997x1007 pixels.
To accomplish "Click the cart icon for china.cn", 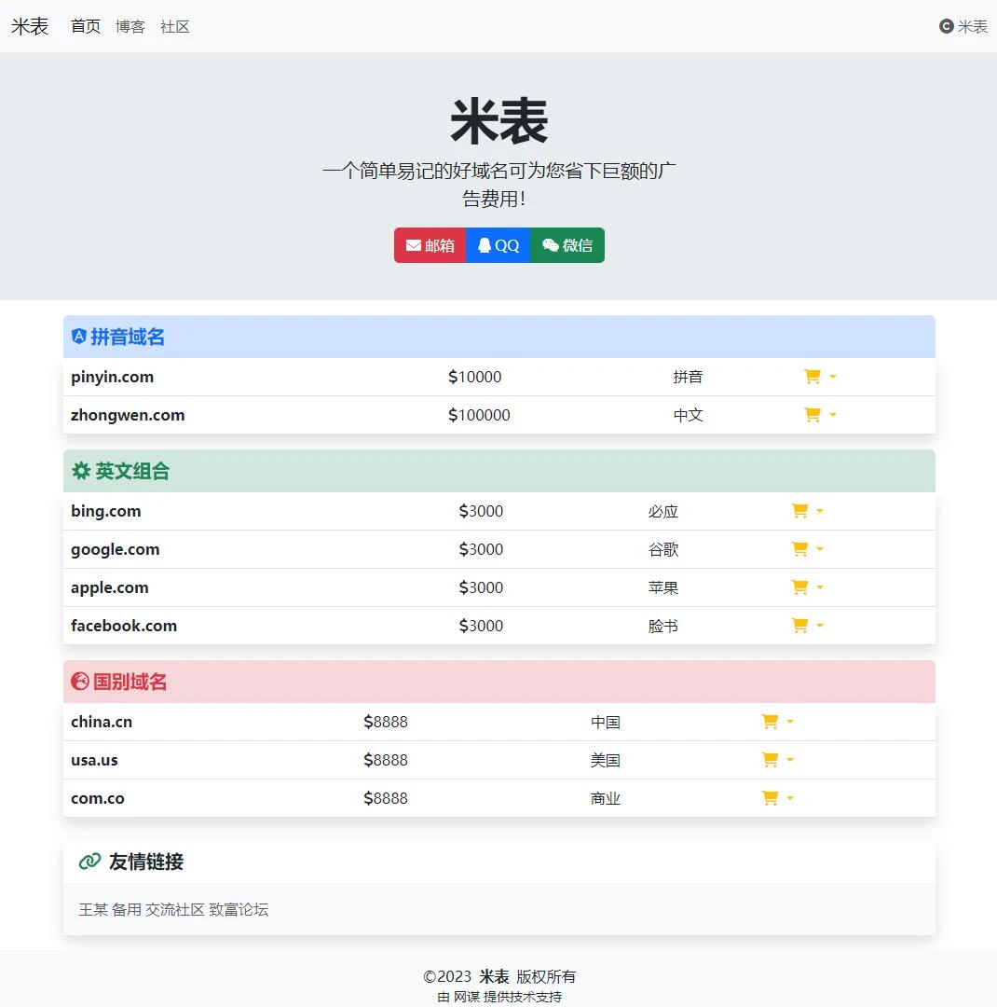I will pos(769,722).
